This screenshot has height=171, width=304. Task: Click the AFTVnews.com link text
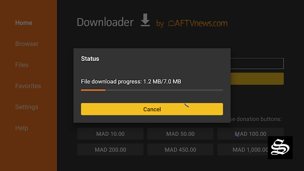(201, 23)
